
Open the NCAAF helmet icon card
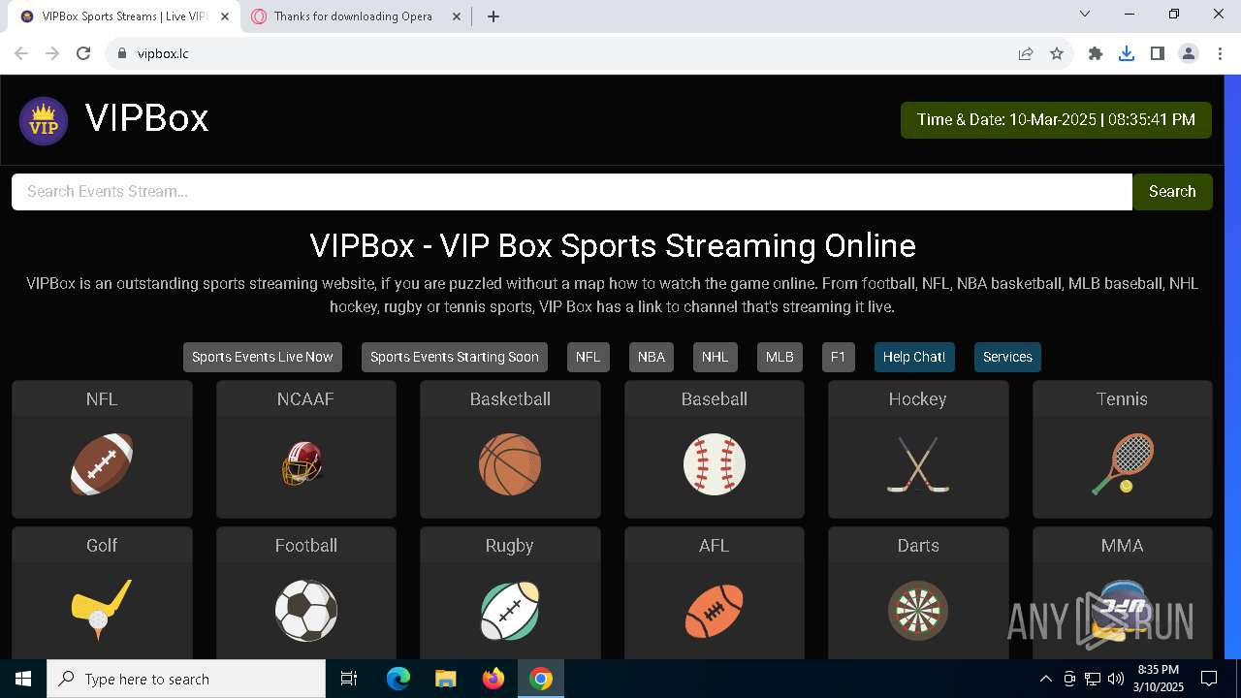(302, 463)
